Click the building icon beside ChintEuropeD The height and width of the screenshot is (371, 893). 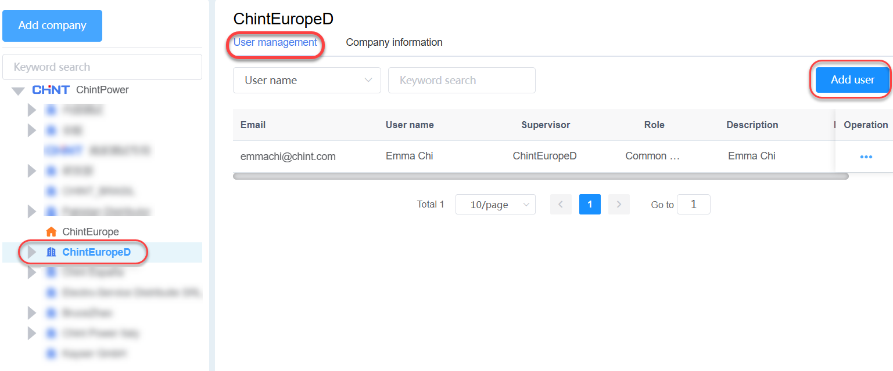51,252
